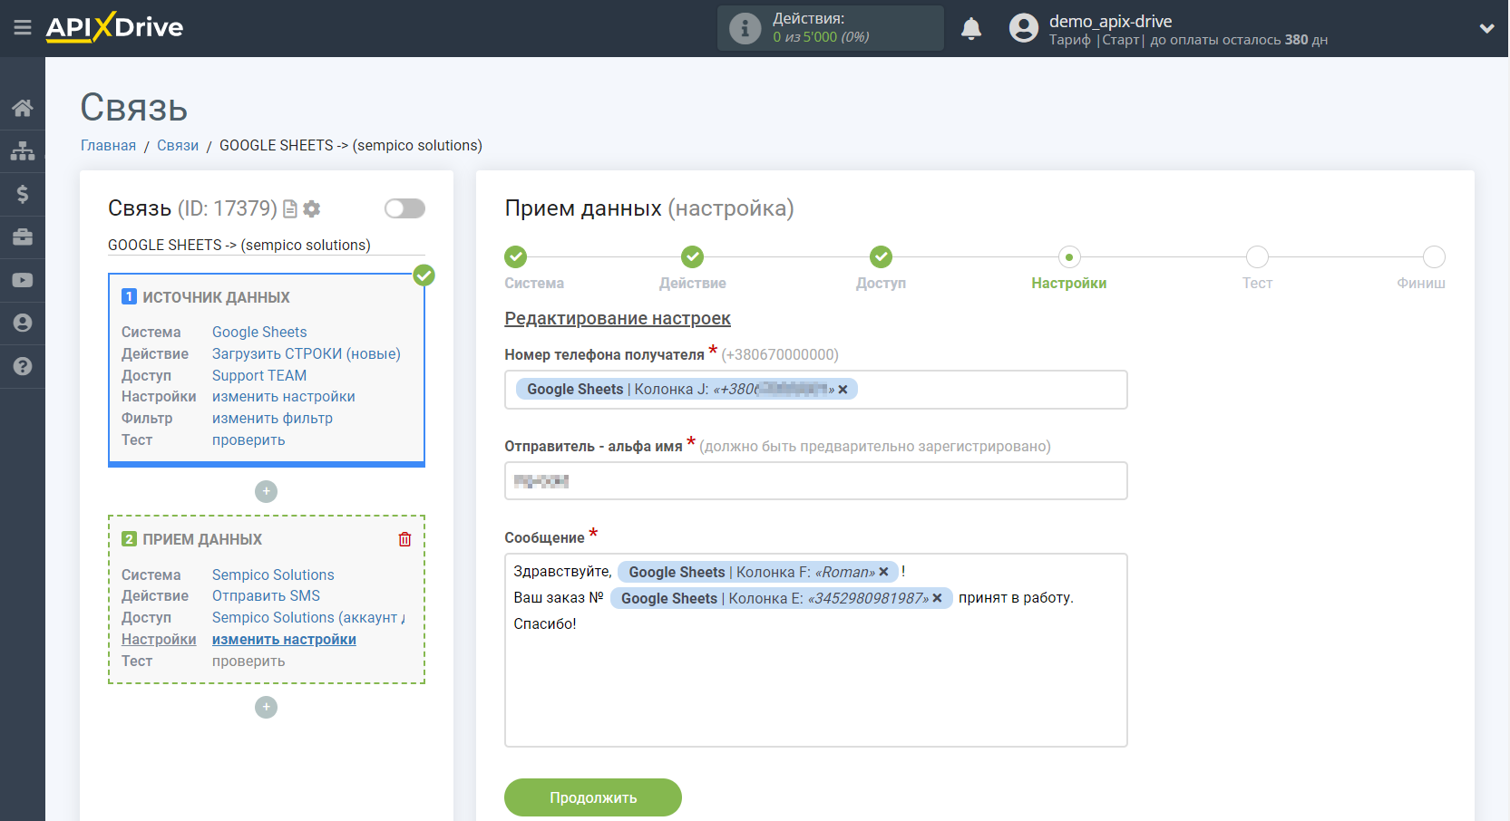Screen dimensions: 1510x821
Task: Remove the Колонка E order number tag
Action: [937, 598]
